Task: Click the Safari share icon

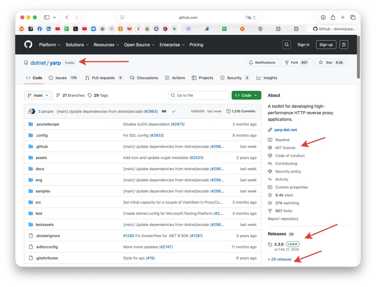Action: 333,17
